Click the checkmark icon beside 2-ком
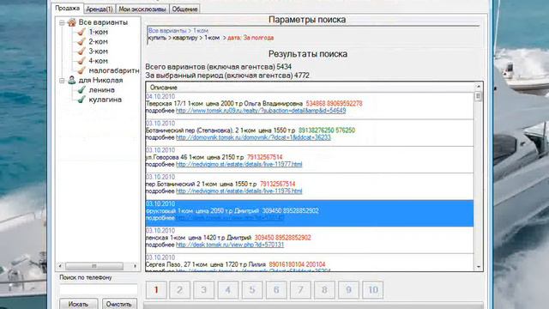 pyautogui.click(x=81, y=42)
